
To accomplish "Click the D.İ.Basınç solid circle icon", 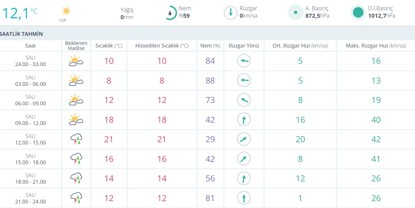I will (358, 13).
